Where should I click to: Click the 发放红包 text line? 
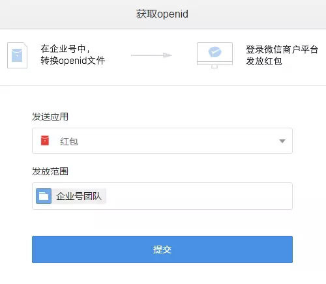click(x=264, y=61)
